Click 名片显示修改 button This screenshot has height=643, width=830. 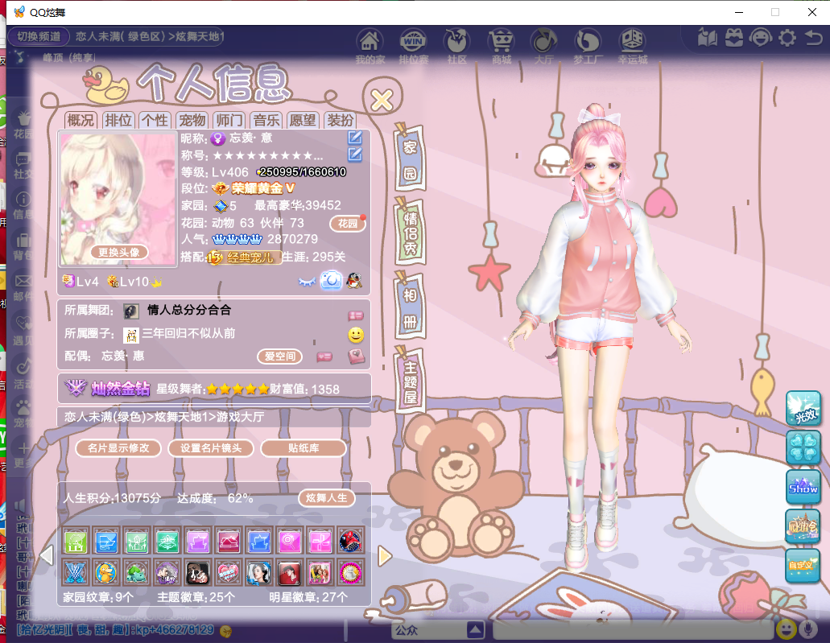coord(118,448)
